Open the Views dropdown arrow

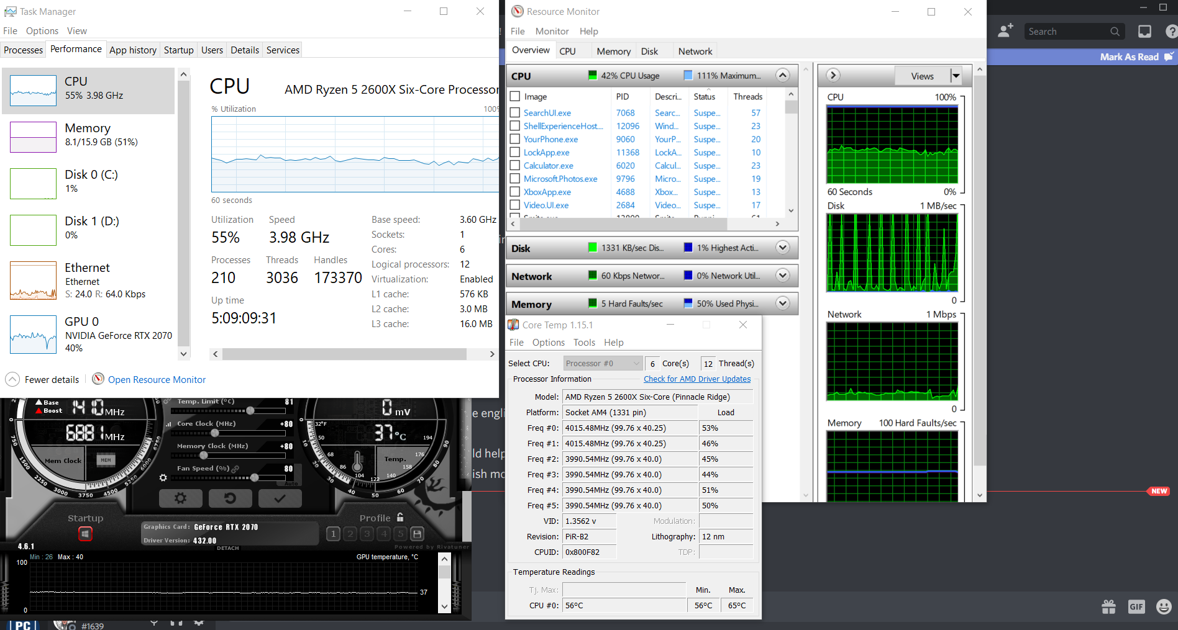[x=956, y=76]
